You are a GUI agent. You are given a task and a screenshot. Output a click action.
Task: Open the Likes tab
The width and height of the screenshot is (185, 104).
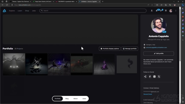84,98
